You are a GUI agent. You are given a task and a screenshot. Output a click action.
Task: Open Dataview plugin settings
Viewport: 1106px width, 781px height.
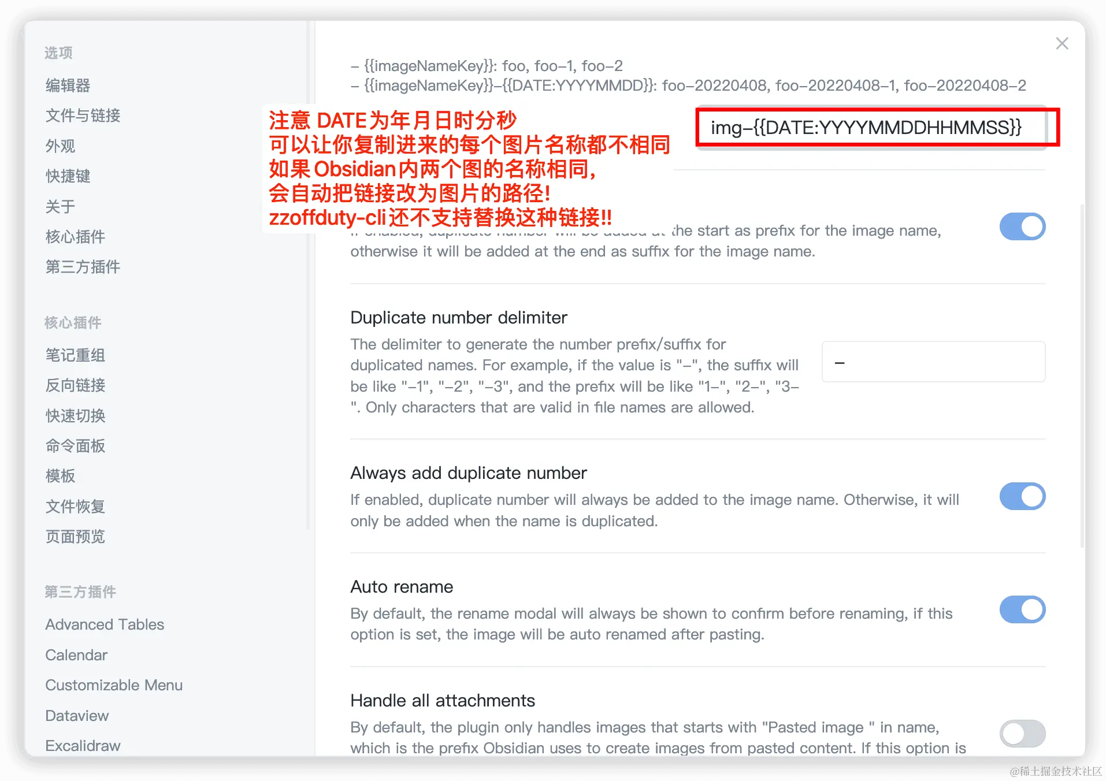(77, 716)
